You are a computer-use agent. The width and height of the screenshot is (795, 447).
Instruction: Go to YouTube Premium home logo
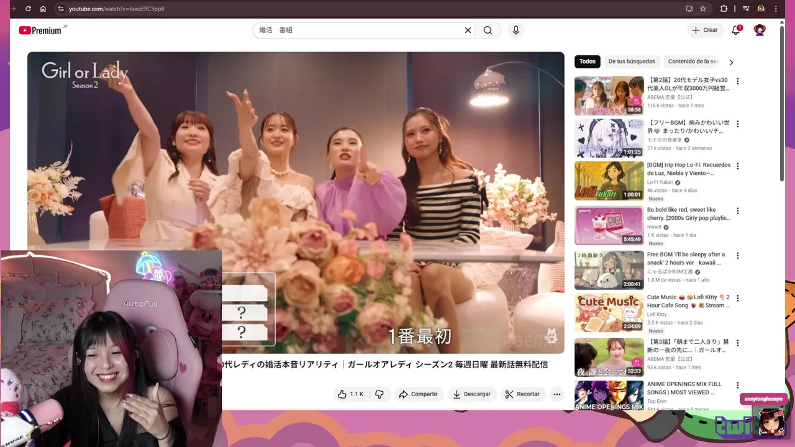click(x=42, y=30)
